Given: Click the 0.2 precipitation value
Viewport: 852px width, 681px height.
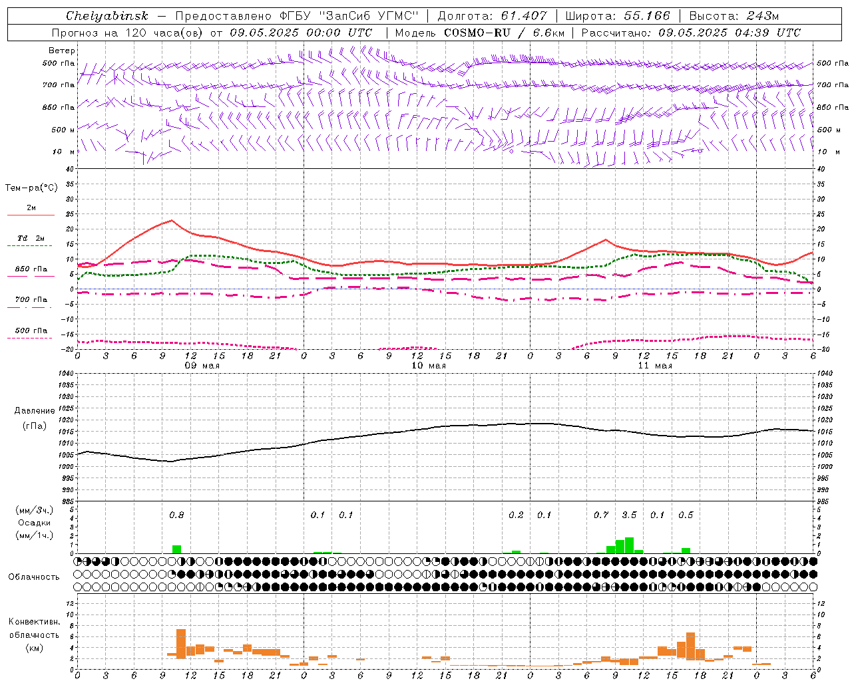Looking at the screenshot, I should (516, 515).
